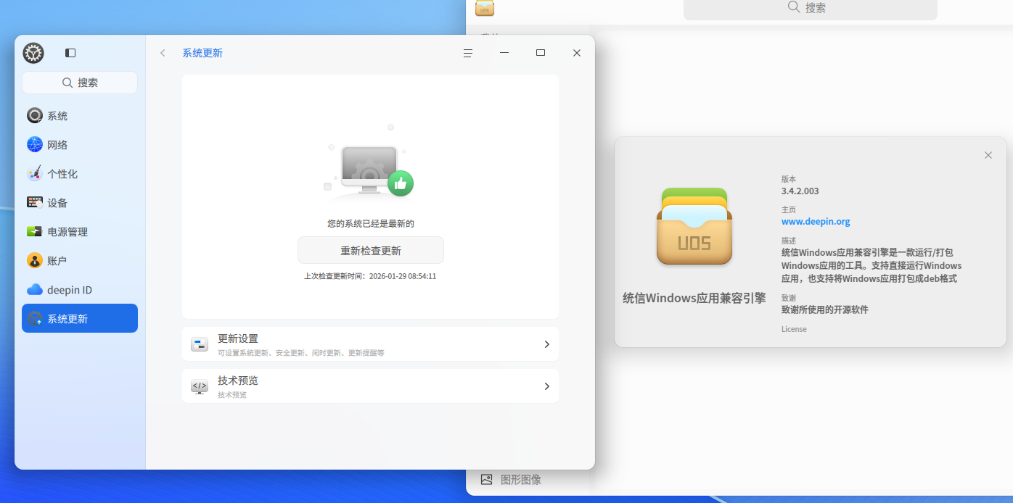The image size is (1013, 503).
Task: Open the hamburger menu in Control Center titlebar
Action: click(x=468, y=53)
